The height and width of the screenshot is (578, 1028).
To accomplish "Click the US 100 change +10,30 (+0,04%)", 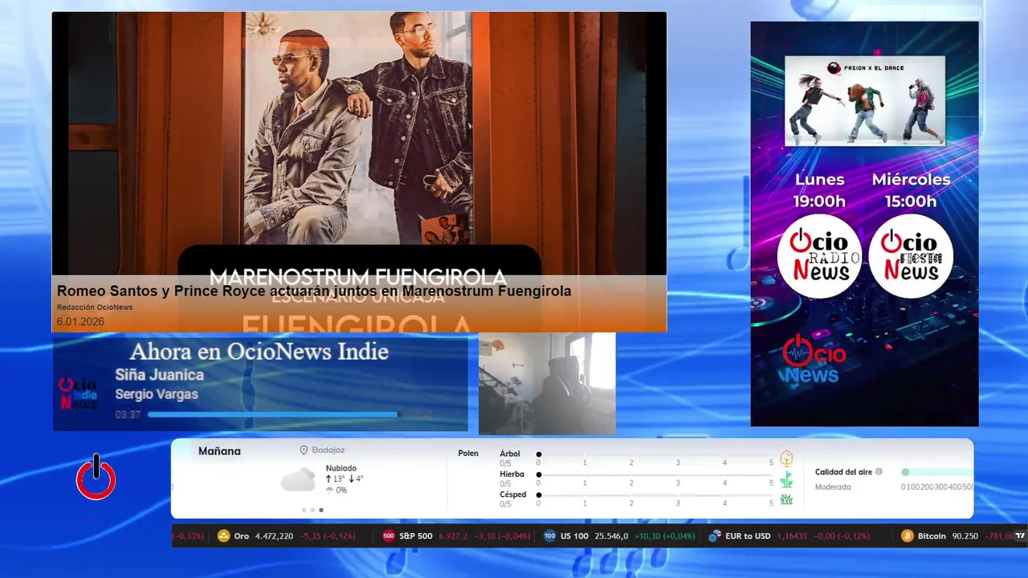I will tap(664, 536).
